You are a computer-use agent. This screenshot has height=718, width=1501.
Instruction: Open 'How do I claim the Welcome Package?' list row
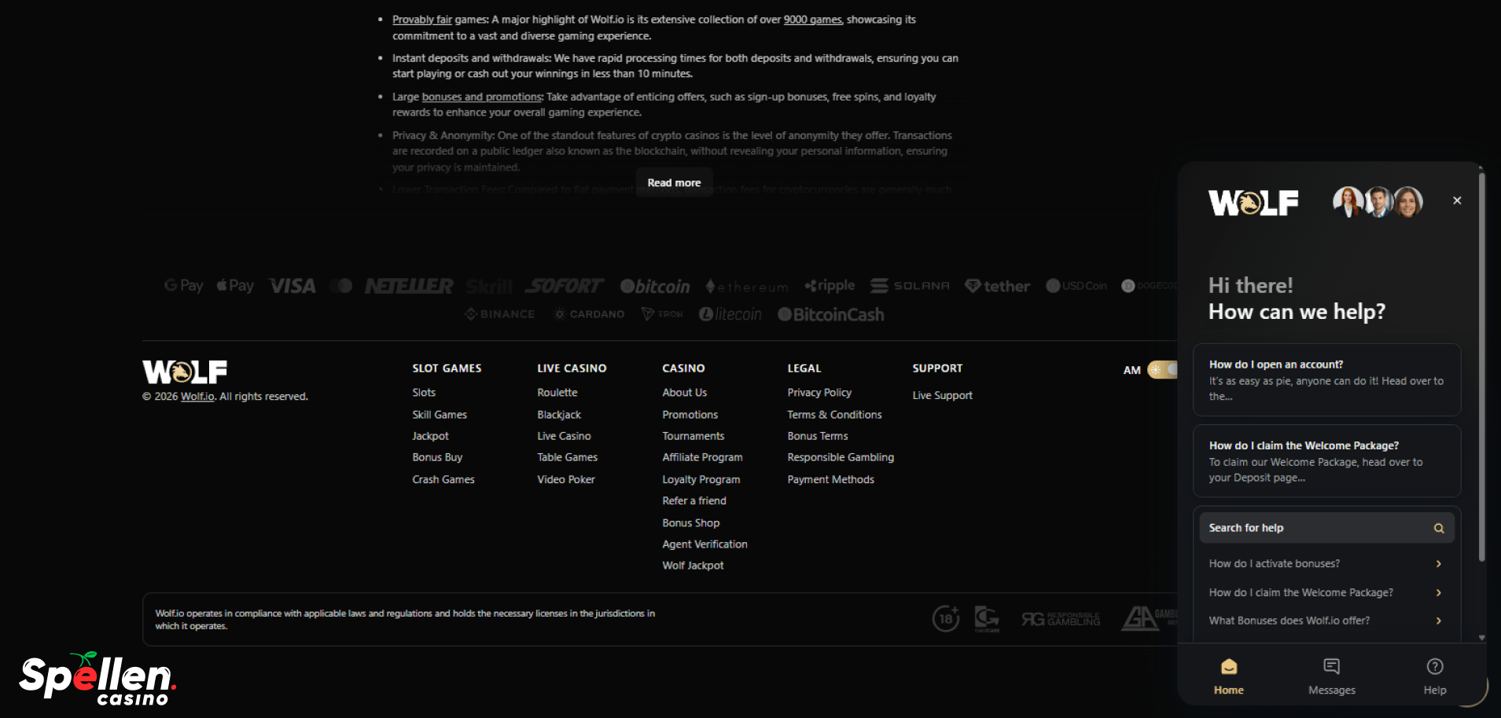[1326, 593]
